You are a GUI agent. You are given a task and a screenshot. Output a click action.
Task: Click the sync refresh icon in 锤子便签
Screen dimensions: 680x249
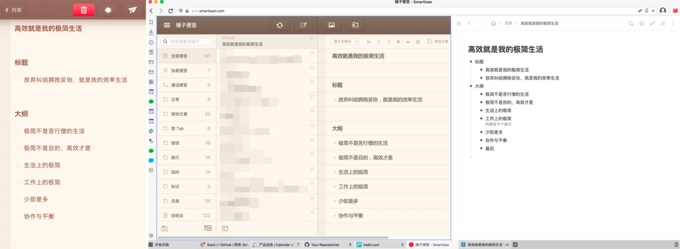[279, 26]
